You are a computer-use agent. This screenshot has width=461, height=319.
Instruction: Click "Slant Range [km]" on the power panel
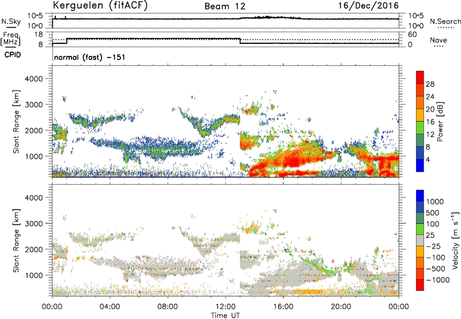click(x=16, y=121)
